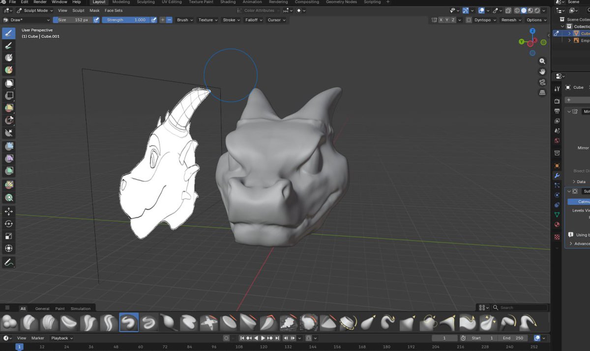Toggle Y axis symmetry
Viewport: 590px width, 351px height.
point(447,20)
